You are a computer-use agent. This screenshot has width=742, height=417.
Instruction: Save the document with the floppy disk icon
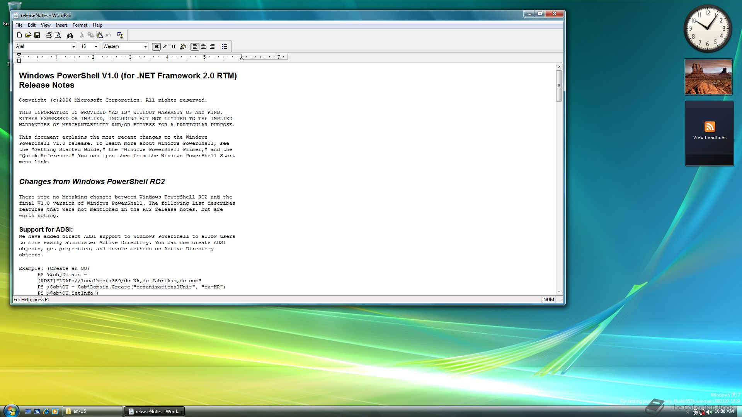[x=37, y=35]
